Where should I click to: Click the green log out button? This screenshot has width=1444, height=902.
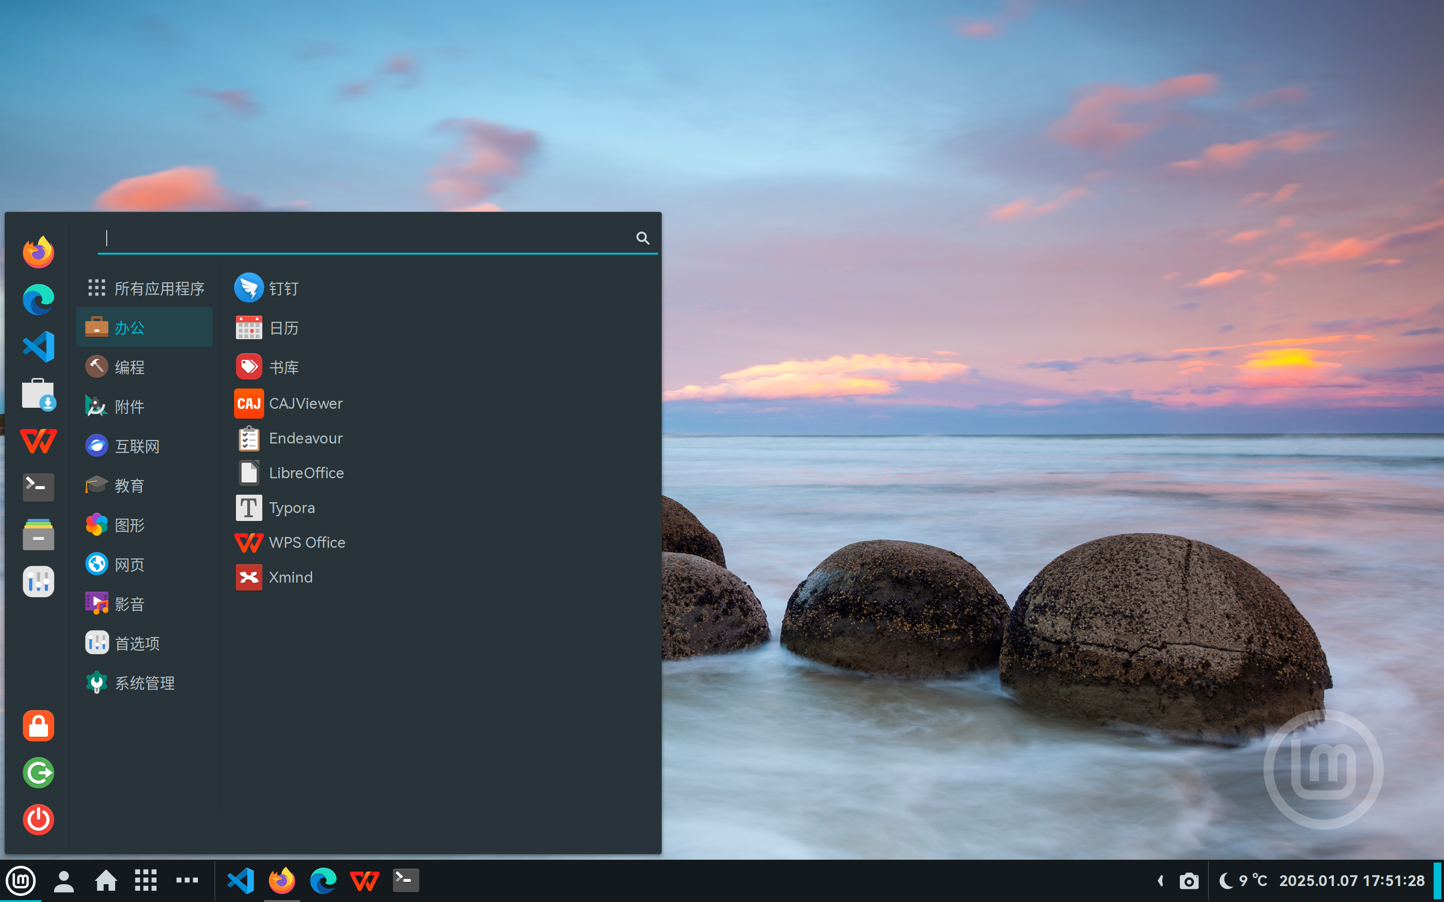coord(38,773)
